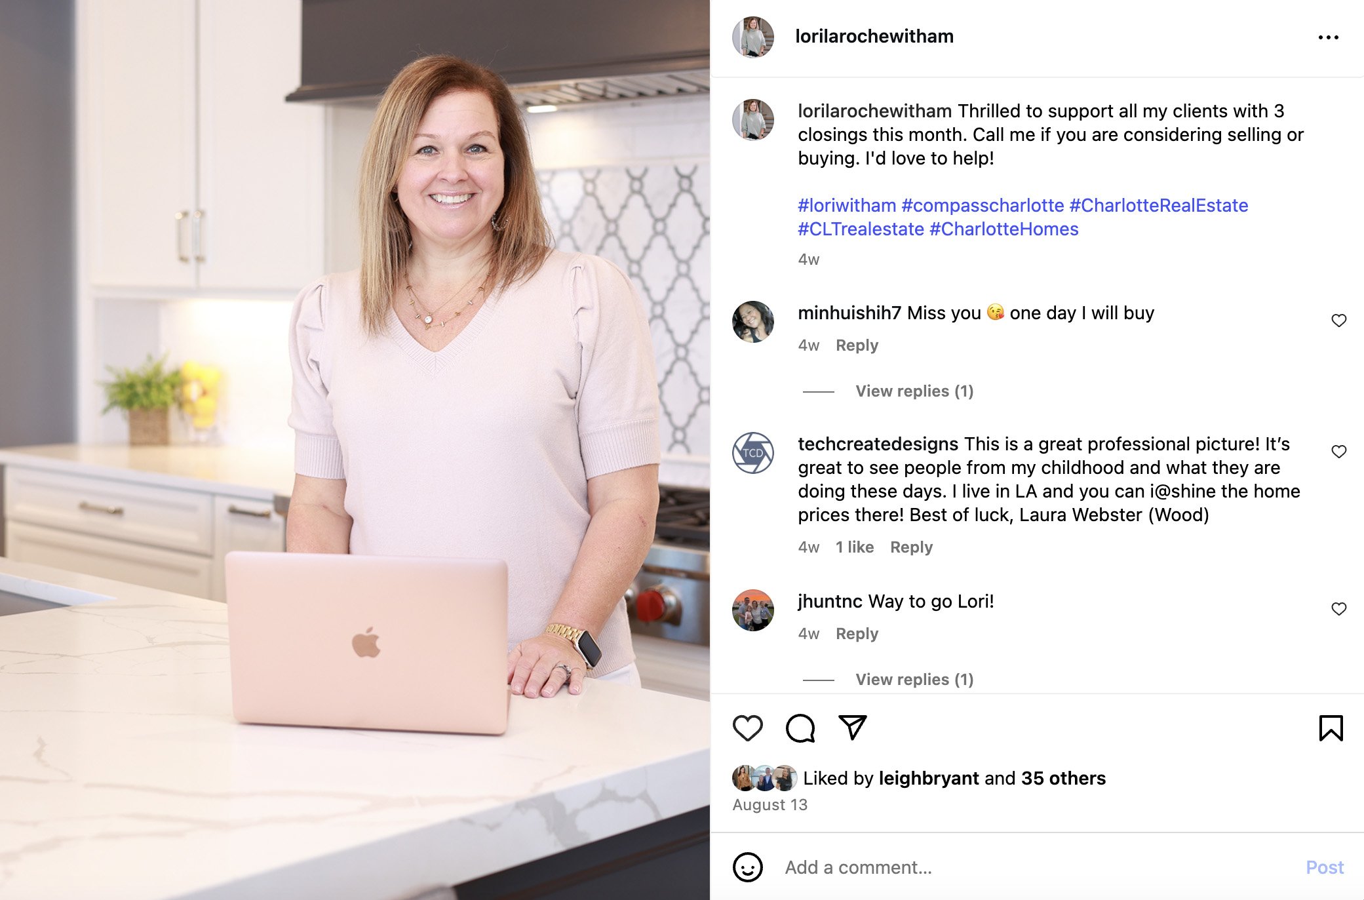Screen dimensions: 1364x900
Task: Open the comment speech bubble icon
Action: tap(800, 728)
